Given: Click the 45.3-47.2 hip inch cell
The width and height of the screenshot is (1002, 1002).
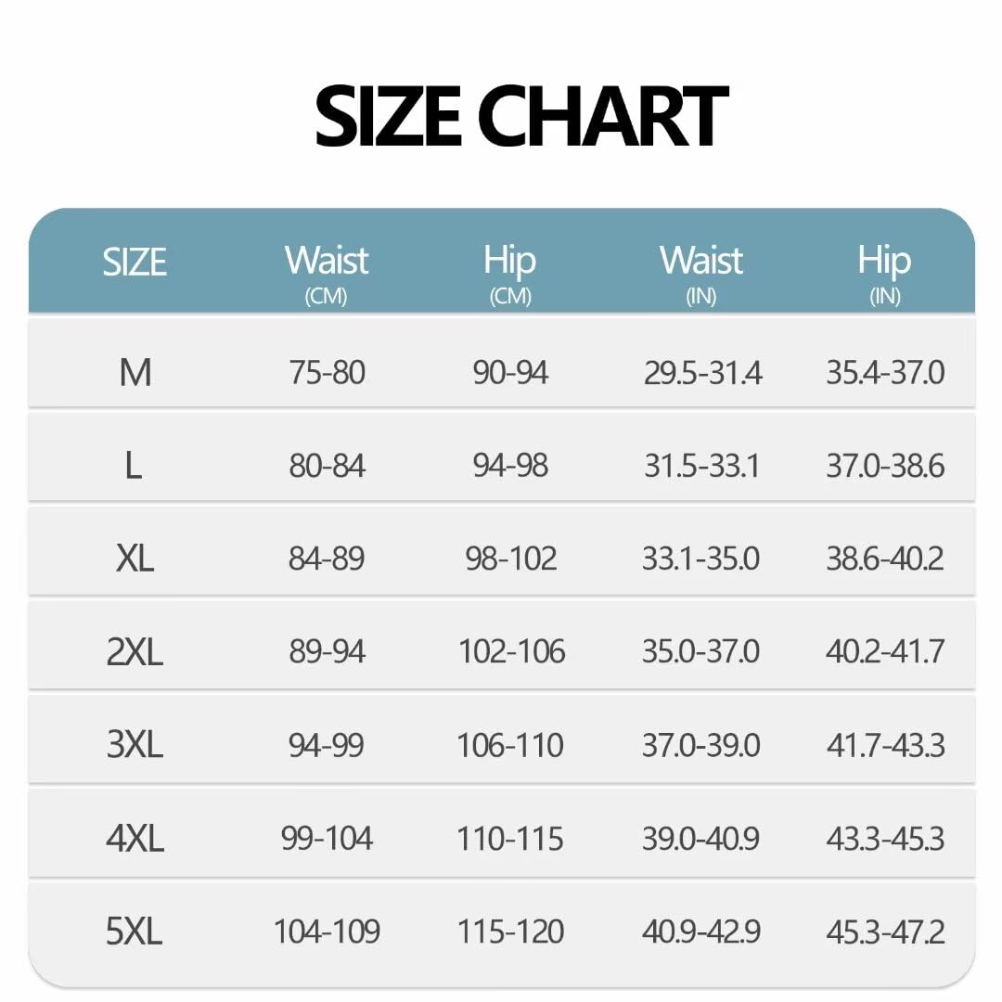Looking at the screenshot, I should [x=885, y=931].
